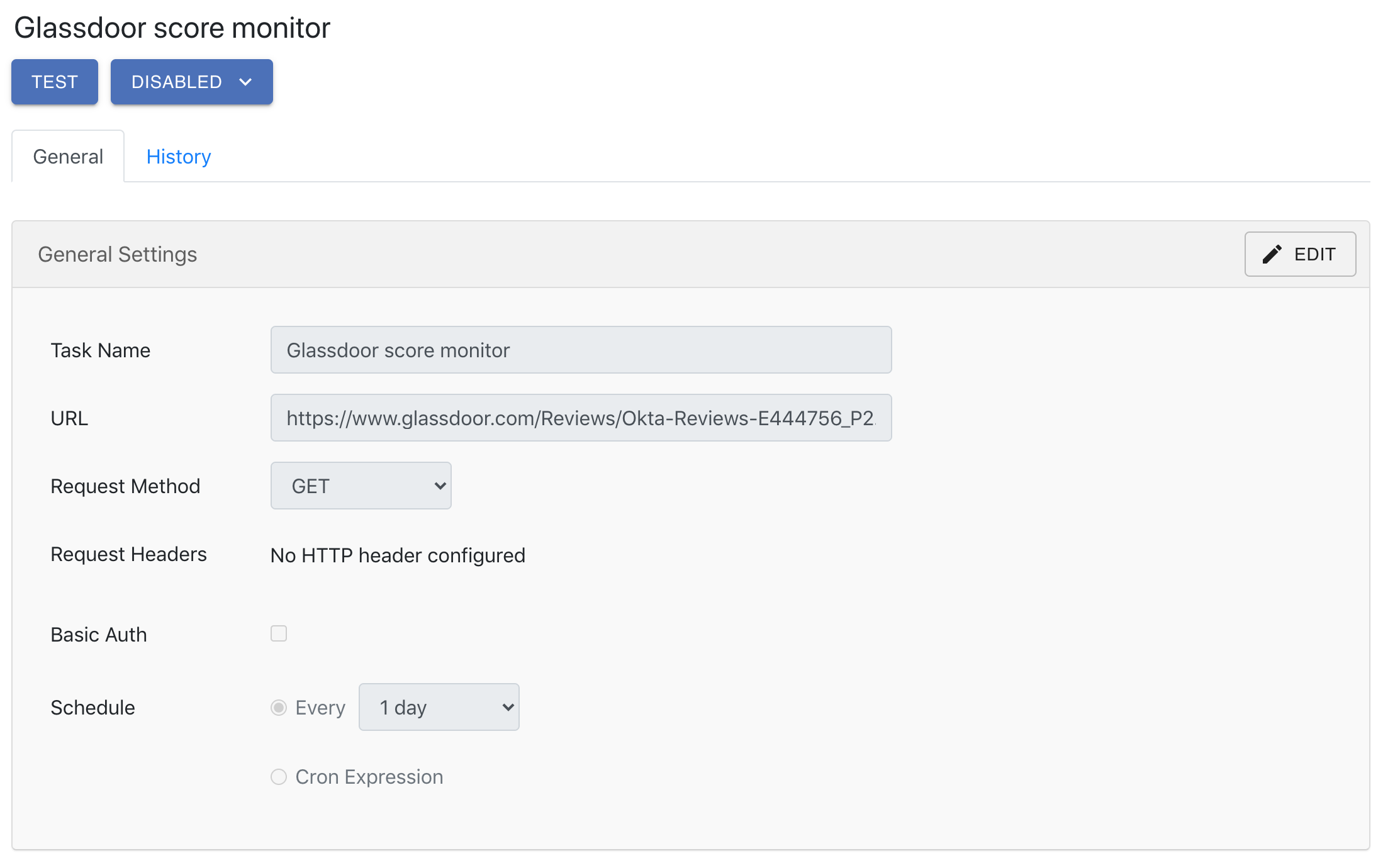Select the General tab
Viewport: 1383px width, 868px height.
pos(68,157)
